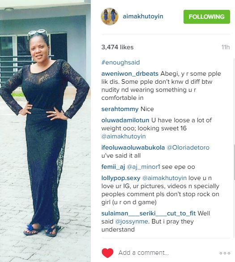Open the @jossynme mention
235x262 pixels.
(x=132, y=222)
